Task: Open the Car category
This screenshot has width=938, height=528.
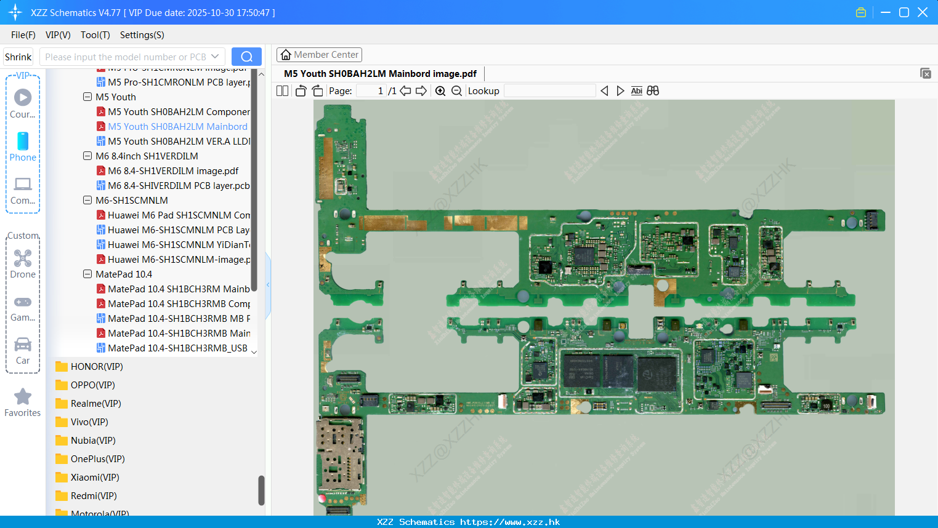Action: (x=23, y=350)
